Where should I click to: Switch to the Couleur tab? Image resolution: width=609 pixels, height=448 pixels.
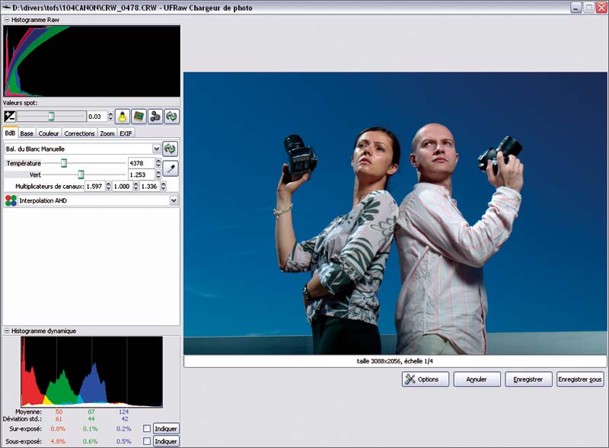coord(49,133)
